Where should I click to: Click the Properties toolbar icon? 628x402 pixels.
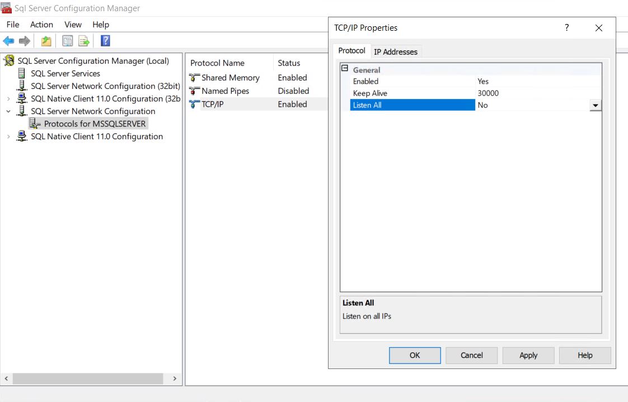click(x=68, y=41)
